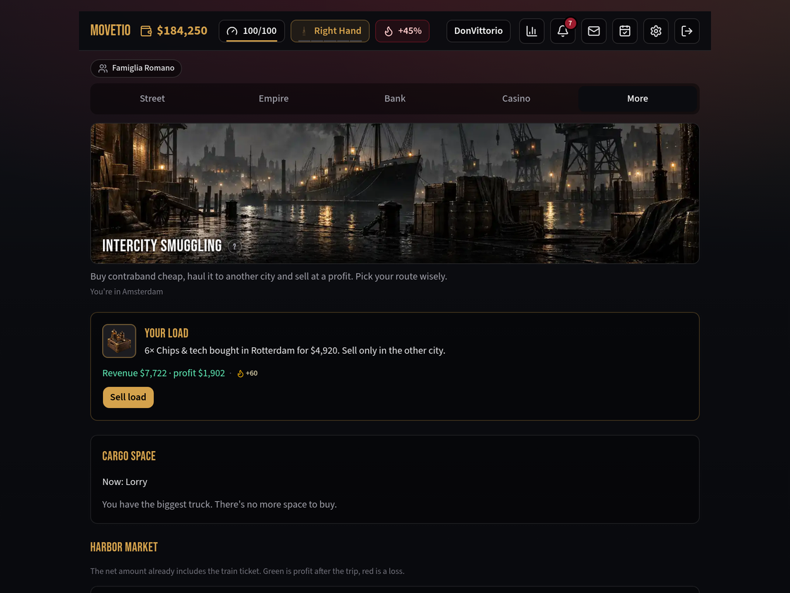Click the Intercity Smuggling harbor banner image
Screen dimensions: 790x593
[x=395, y=193]
